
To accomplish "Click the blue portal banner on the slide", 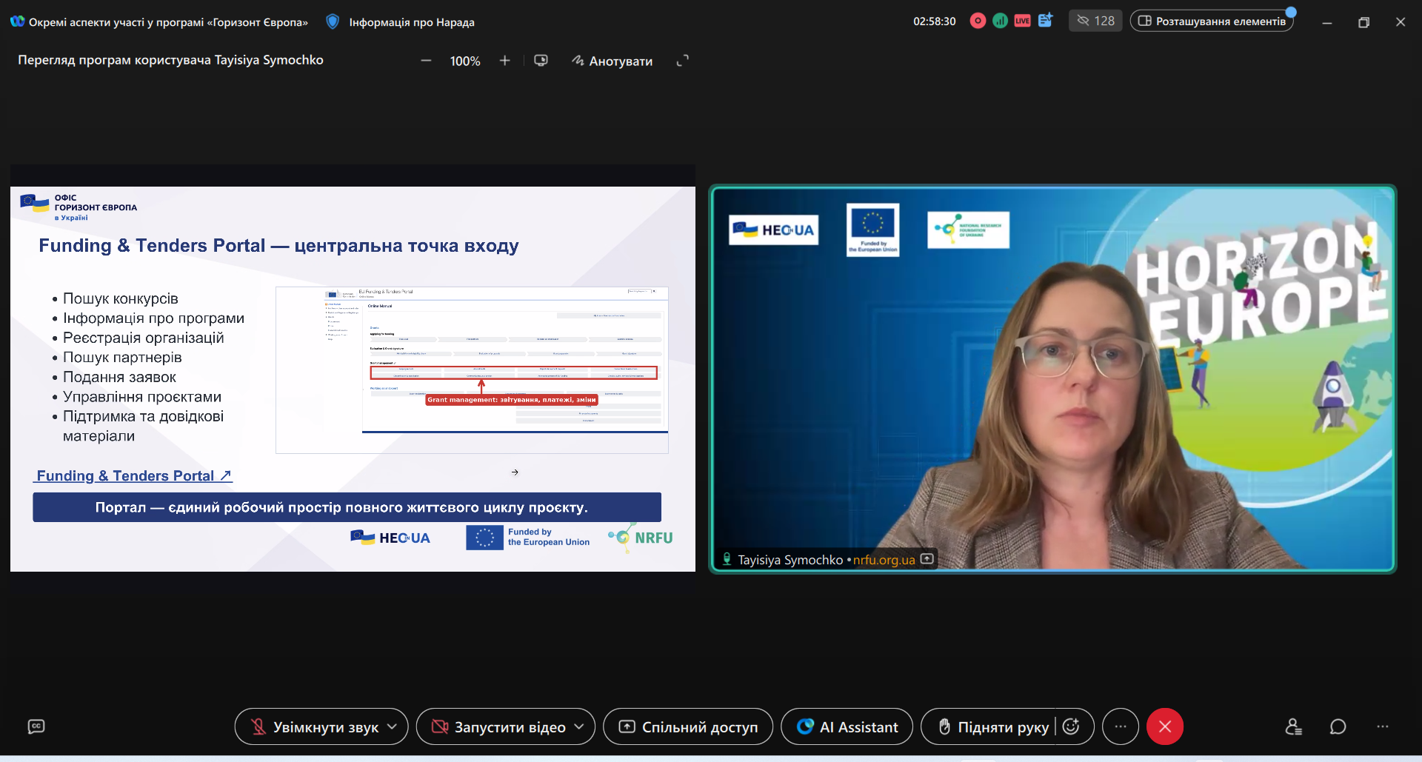I will [347, 507].
